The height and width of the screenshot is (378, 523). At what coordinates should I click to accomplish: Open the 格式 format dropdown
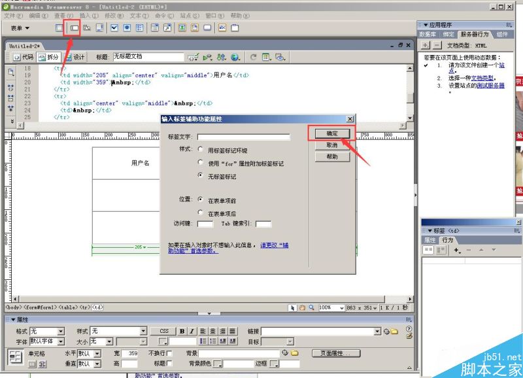click(61, 332)
